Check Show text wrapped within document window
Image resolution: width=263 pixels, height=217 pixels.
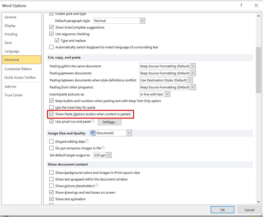(51, 179)
